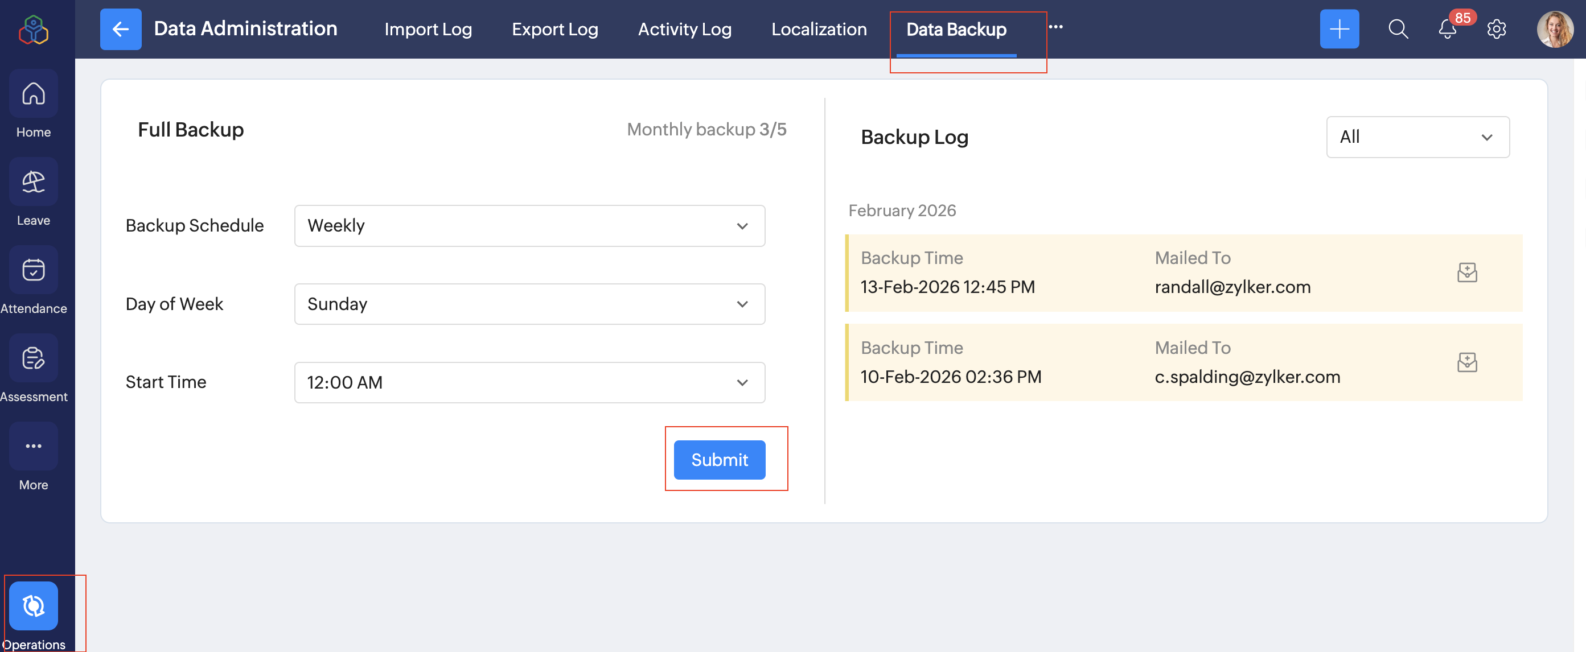Click the Submit button
This screenshot has width=1586, height=652.
click(719, 460)
